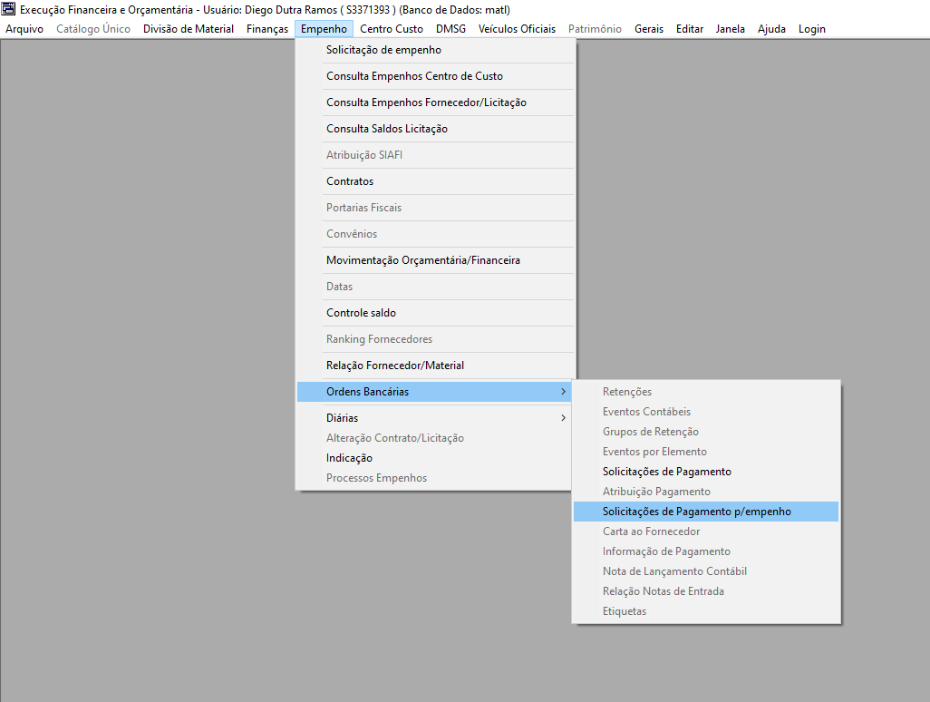Click the application icon in title bar
930x702 pixels.
click(9, 9)
